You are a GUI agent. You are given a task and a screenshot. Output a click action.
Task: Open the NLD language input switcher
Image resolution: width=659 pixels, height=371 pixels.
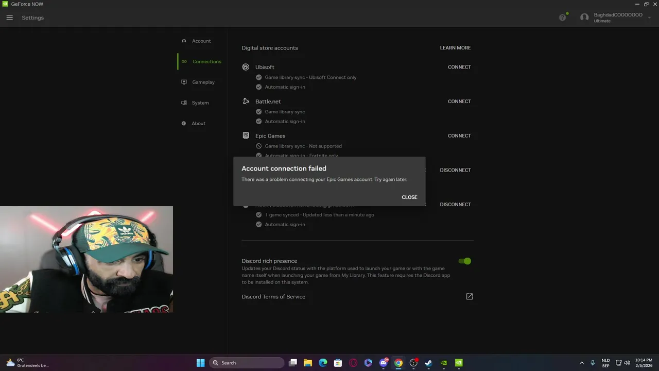click(605, 363)
